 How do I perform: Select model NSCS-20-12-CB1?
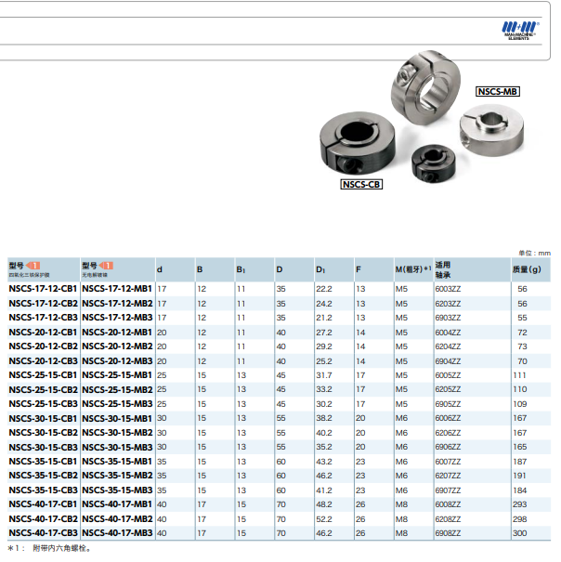pos(43,333)
